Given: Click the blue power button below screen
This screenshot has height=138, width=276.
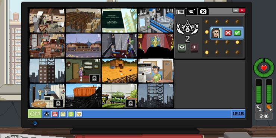Looking at the screenshot, I should 35,123.
